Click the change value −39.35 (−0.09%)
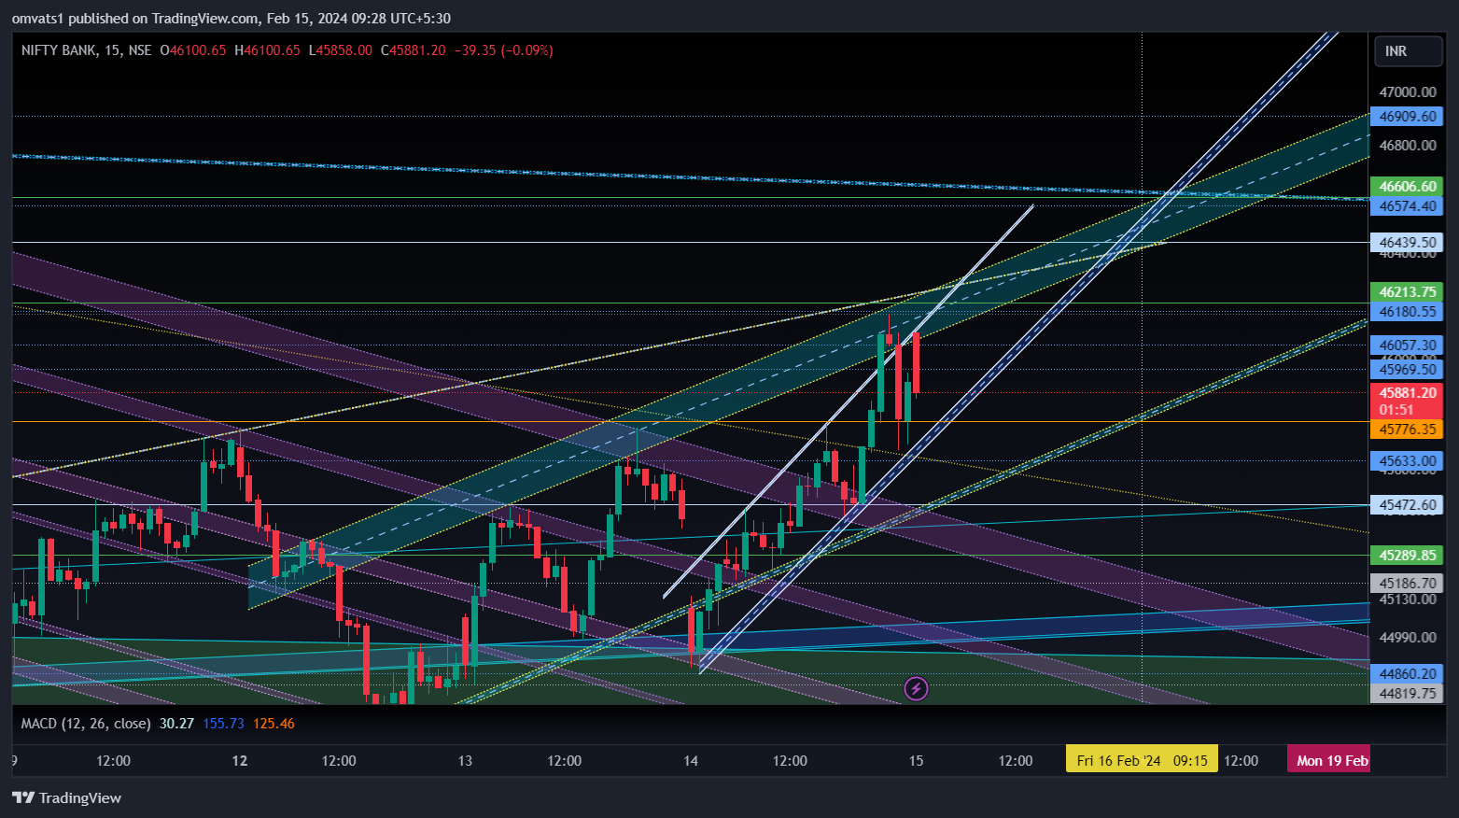 tap(503, 50)
